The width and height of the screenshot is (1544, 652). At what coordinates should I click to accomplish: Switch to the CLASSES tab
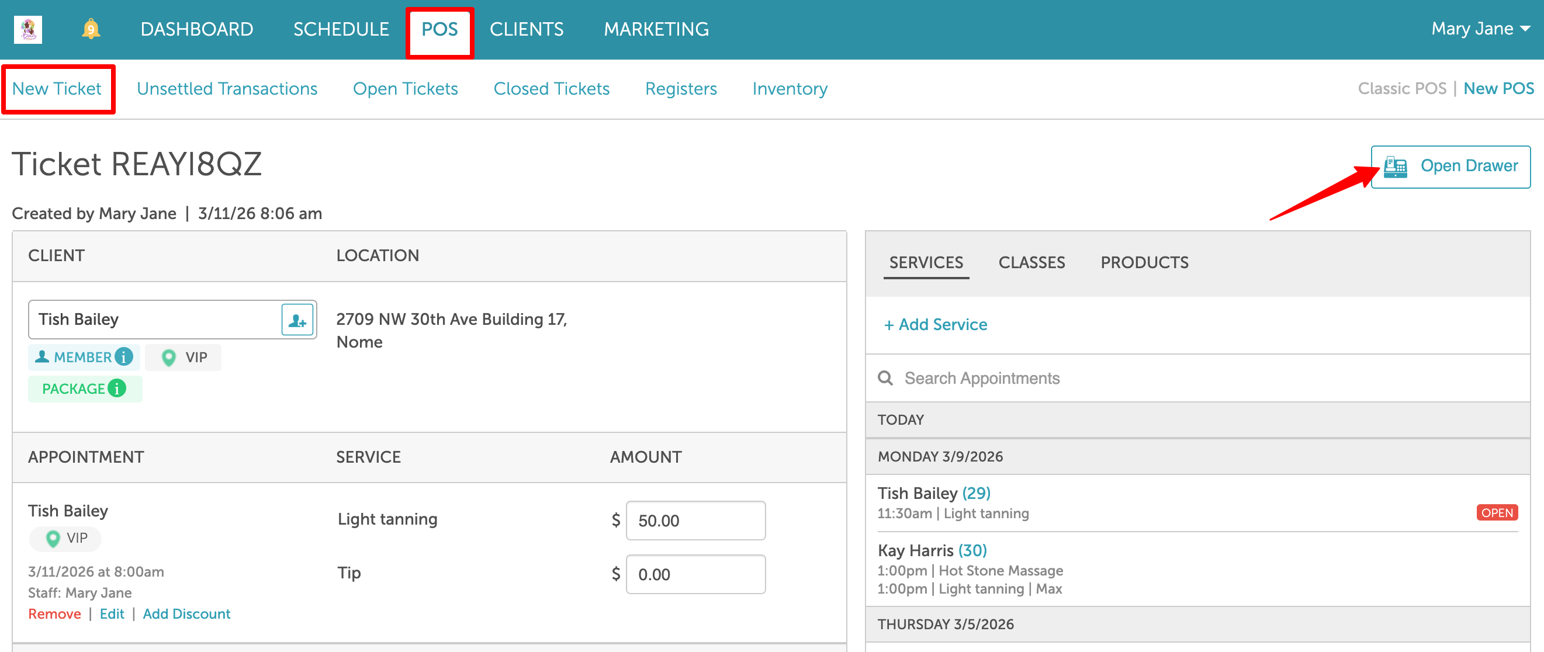tap(1031, 262)
